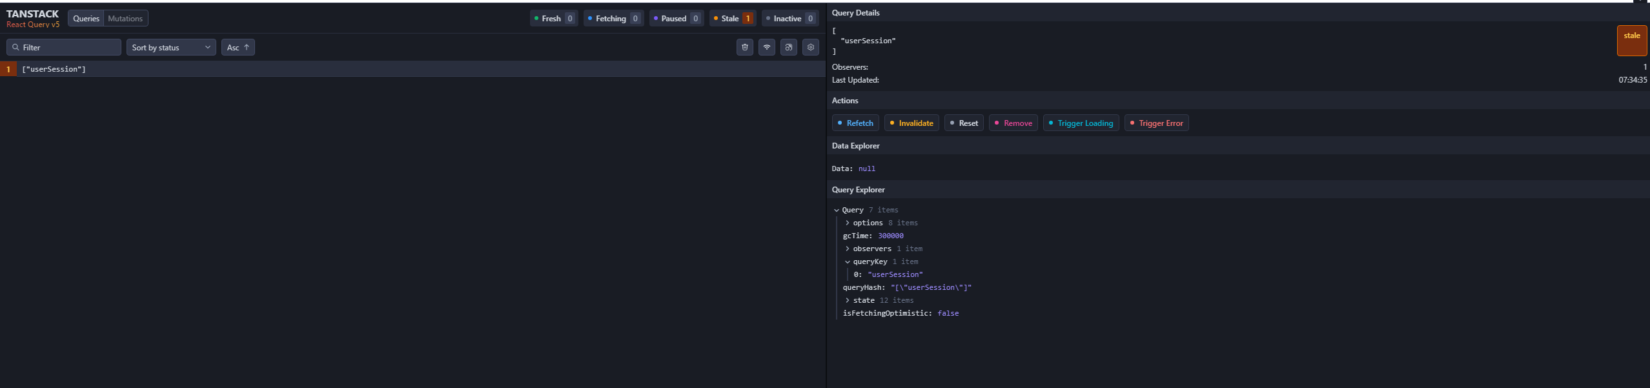Focus the Filter input field

click(x=64, y=47)
